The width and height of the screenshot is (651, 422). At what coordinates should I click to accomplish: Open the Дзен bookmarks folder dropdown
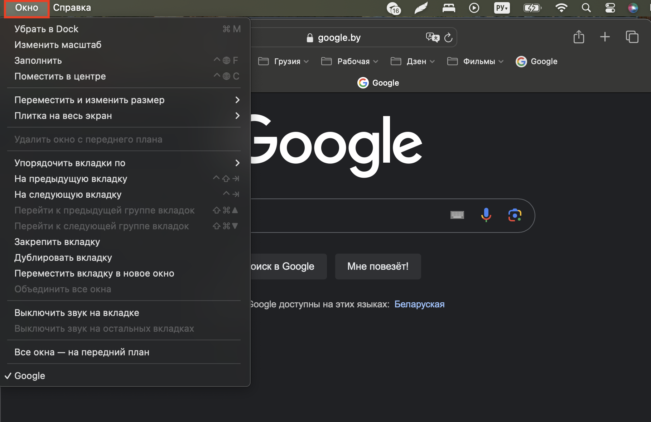pos(413,61)
